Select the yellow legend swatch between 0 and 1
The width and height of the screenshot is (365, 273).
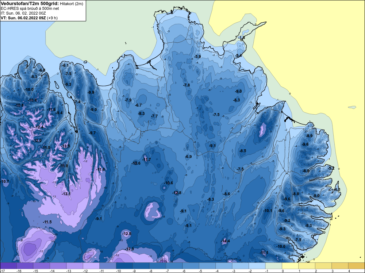tap(290, 266)
